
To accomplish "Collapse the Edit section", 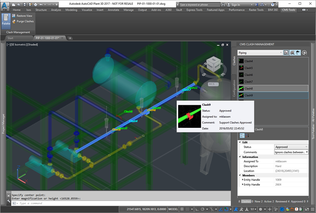I will pos(240,142).
